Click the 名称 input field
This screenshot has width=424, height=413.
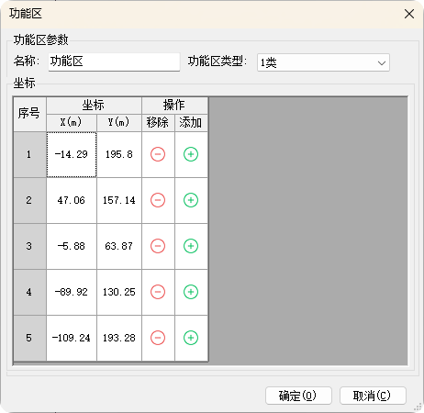pyautogui.click(x=114, y=62)
